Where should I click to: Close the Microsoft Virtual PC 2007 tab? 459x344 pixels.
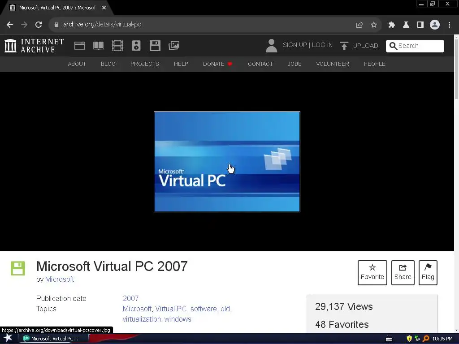(x=104, y=8)
